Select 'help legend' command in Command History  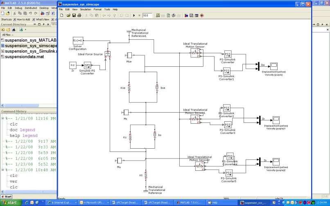pyautogui.click(x=24, y=136)
